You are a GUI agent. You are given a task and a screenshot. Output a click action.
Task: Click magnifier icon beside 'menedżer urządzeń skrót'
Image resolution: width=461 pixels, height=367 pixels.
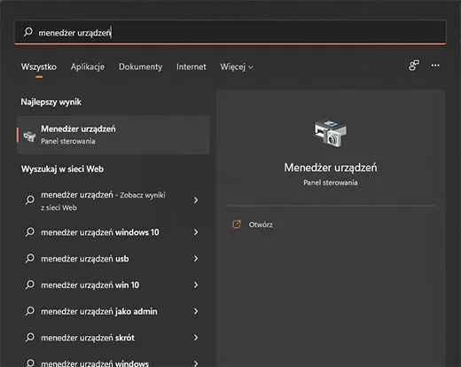point(30,338)
